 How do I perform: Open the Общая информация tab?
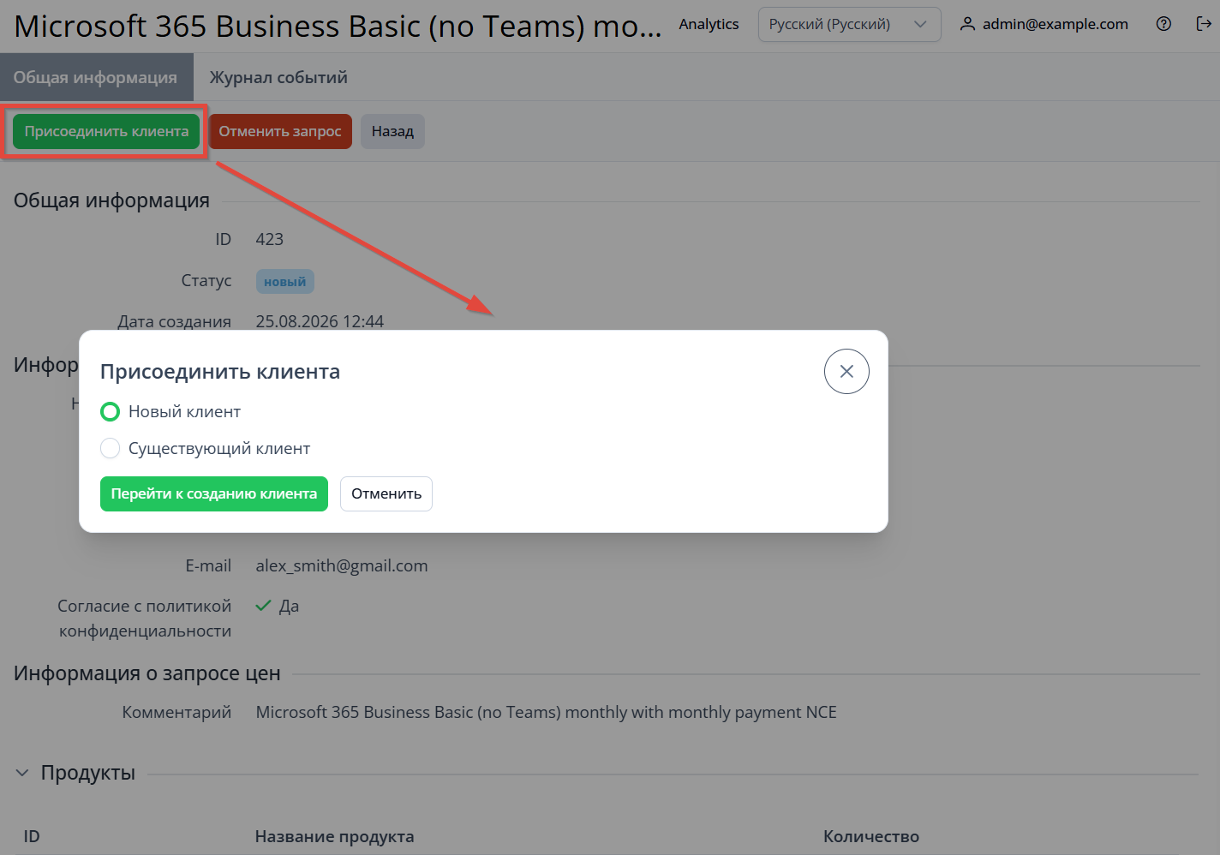click(96, 77)
